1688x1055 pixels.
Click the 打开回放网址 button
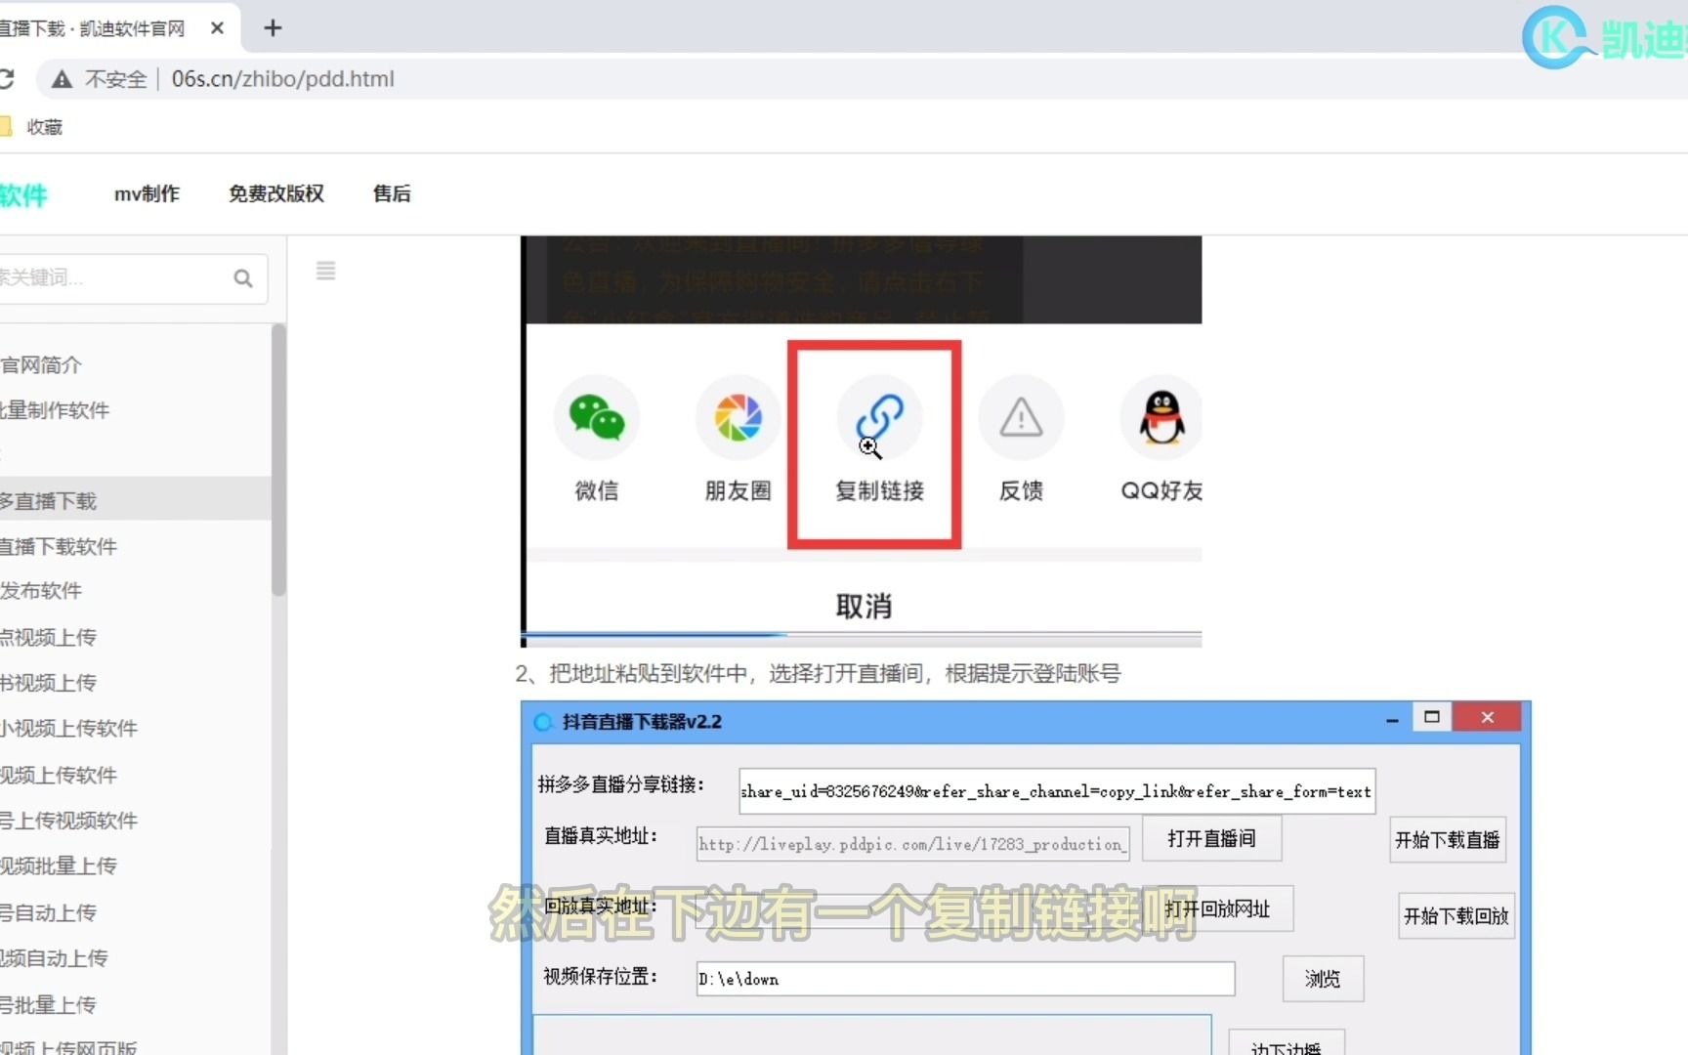pyautogui.click(x=1218, y=909)
